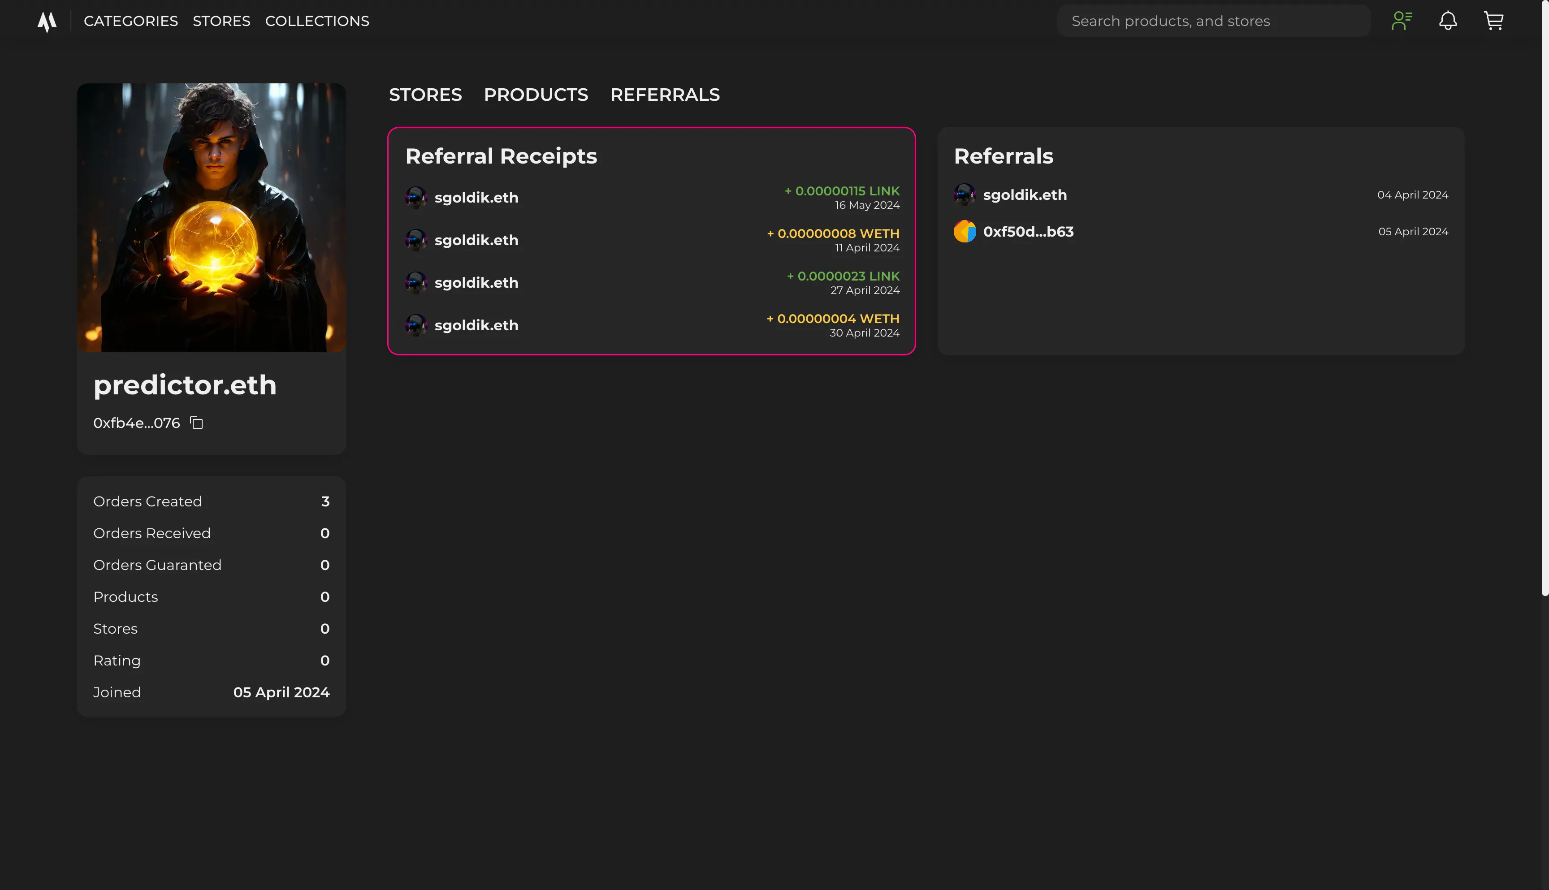The width and height of the screenshot is (1549, 890).
Task: Click the WETH amount on 30 April 2024 entry
Action: [833, 318]
